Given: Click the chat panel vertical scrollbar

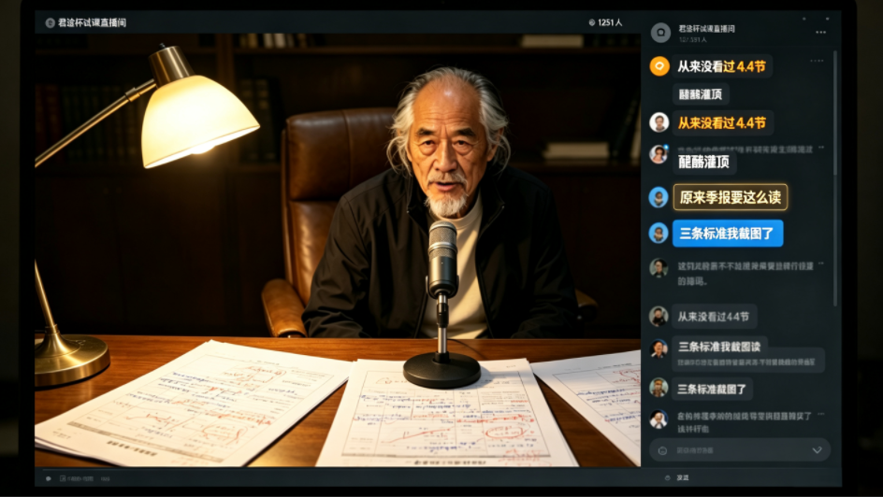Looking at the screenshot, I should (834, 178).
